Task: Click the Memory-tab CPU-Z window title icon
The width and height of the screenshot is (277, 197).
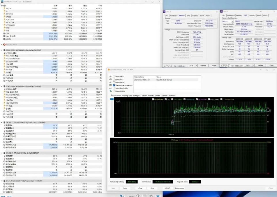Action: pos(164,12)
